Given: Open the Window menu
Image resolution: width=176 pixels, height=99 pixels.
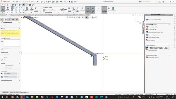Looking at the screenshot, I should pos(33,2).
